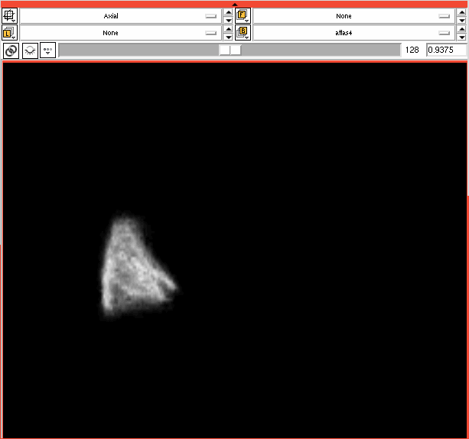
Task: Open the background layer B icon menu
Action: tap(243, 33)
